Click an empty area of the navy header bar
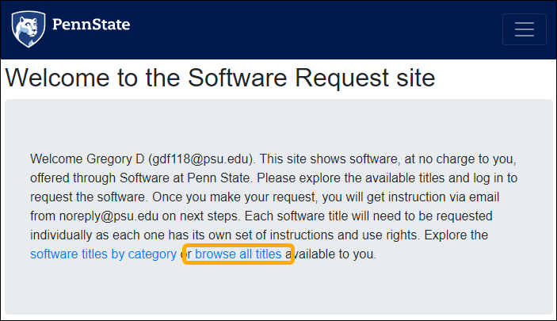557x321 pixels. [x=317, y=29]
